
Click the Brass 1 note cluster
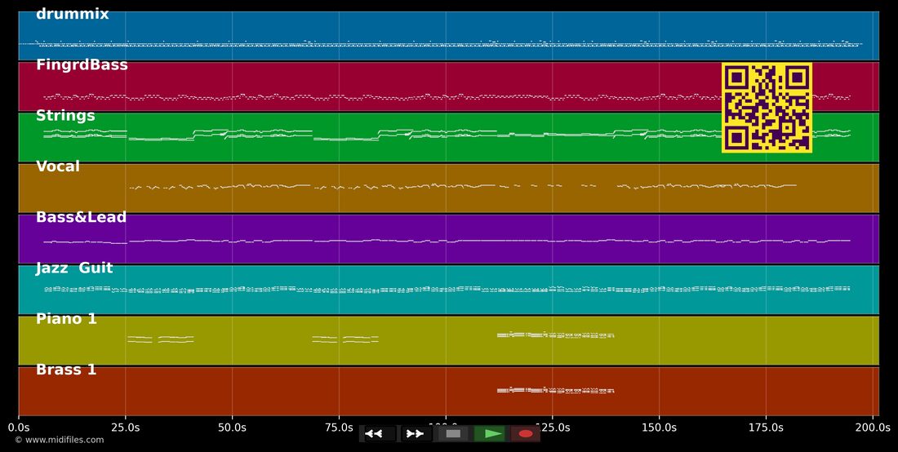pyautogui.click(x=555, y=391)
